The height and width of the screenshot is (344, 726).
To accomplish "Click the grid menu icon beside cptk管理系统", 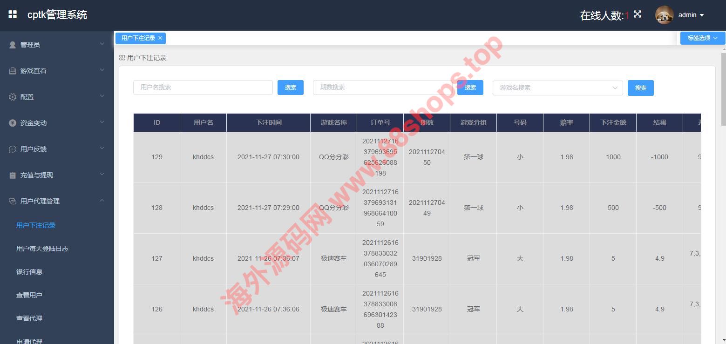I will click(13, 14).
